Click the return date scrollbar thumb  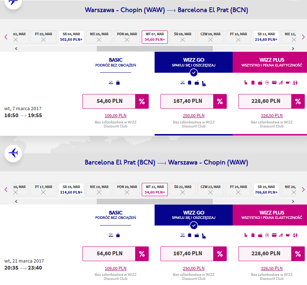(x=155, y=201)
